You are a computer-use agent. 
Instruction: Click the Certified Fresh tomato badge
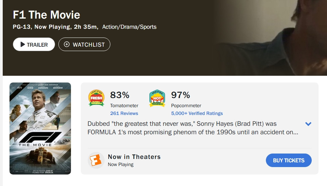click(x=96, y=98)
